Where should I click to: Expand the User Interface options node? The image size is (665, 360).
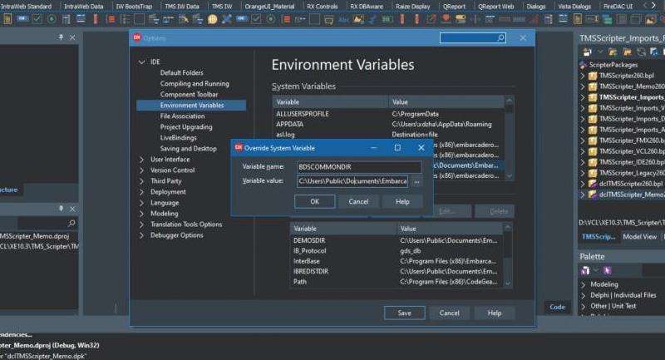142,160
